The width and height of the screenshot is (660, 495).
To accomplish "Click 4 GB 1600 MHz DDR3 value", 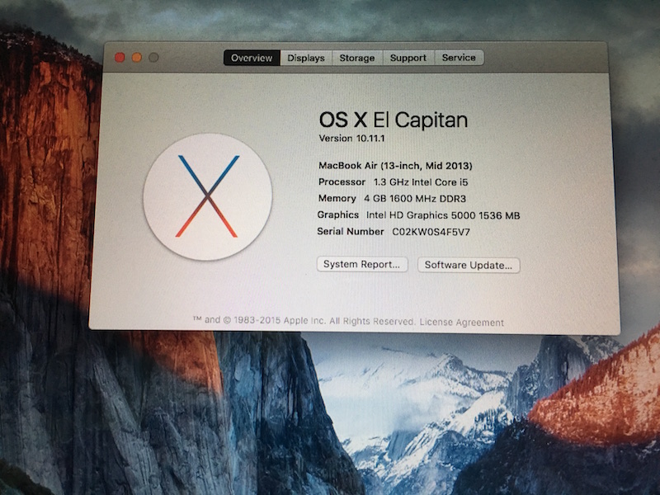I will click(x=415, y=199).
